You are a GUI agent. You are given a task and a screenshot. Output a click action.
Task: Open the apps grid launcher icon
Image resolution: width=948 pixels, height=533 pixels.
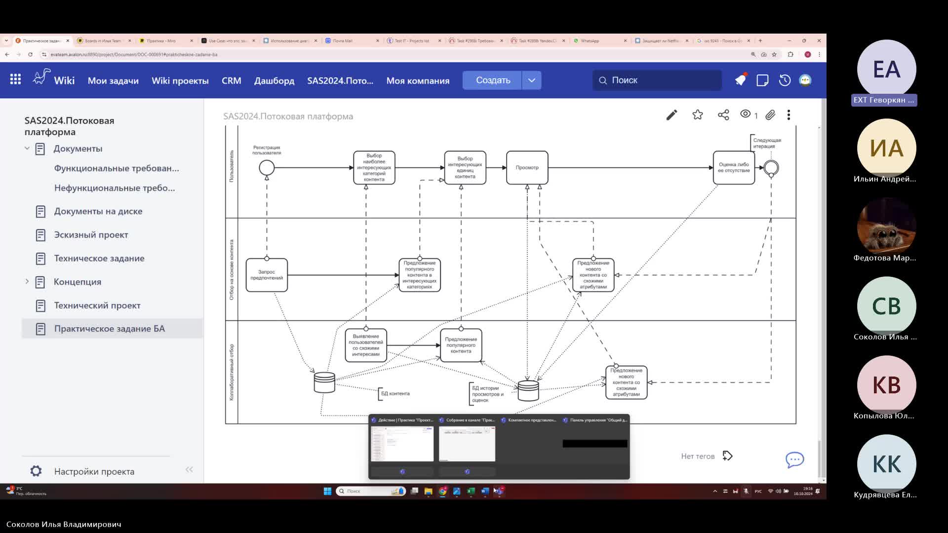click(15, 79)
